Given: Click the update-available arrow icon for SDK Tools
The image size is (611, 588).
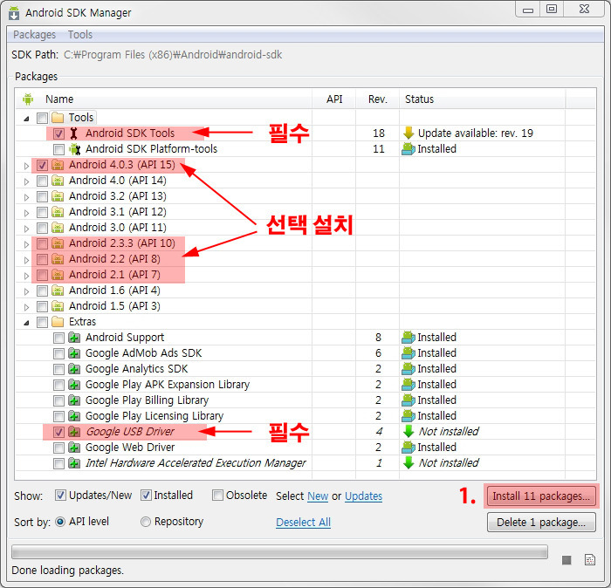Looking at the screenshot, I should pyautogui.click(x=408, y=133).
